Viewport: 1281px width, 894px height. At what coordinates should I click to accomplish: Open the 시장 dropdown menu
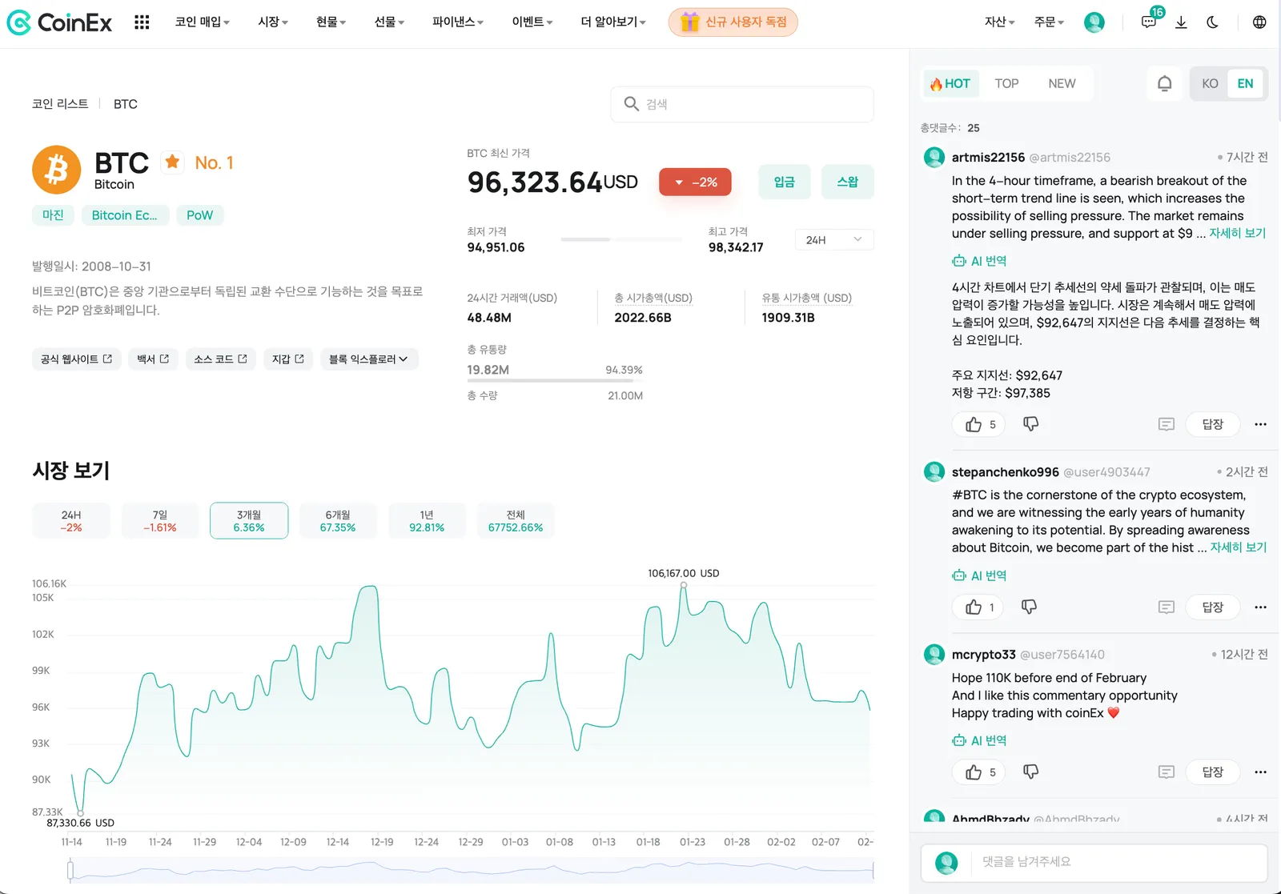[273, 22]
